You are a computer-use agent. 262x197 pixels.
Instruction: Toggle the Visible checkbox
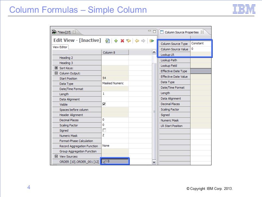click(x=104, y=104)
